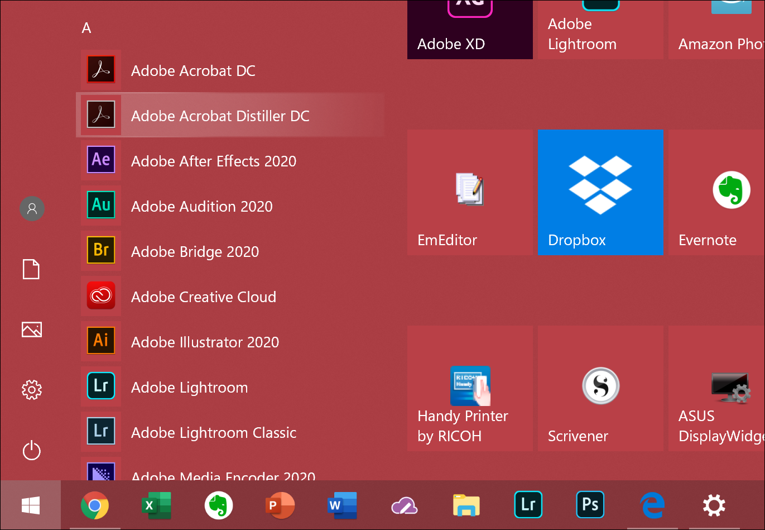Viewport: 765px width, 530px height.
Task: Open PowerPoint from the taskbar
Action: pyautogui.click(x=280, y=505)
